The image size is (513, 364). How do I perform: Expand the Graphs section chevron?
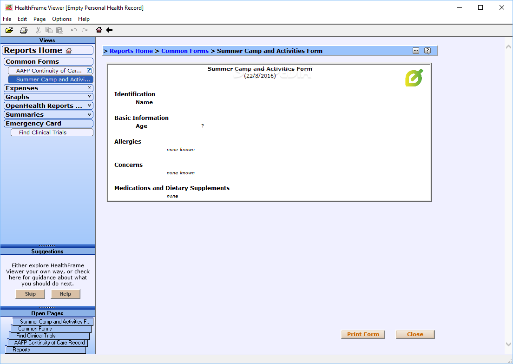point(89,97)
